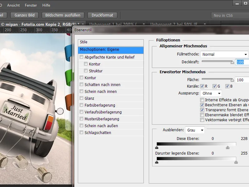The height and width of the screenshot is (187, 249).
Task: Toggle Transparenz formt Ebene checkbox
Action: pyautogui.click(x=202, y=110)
